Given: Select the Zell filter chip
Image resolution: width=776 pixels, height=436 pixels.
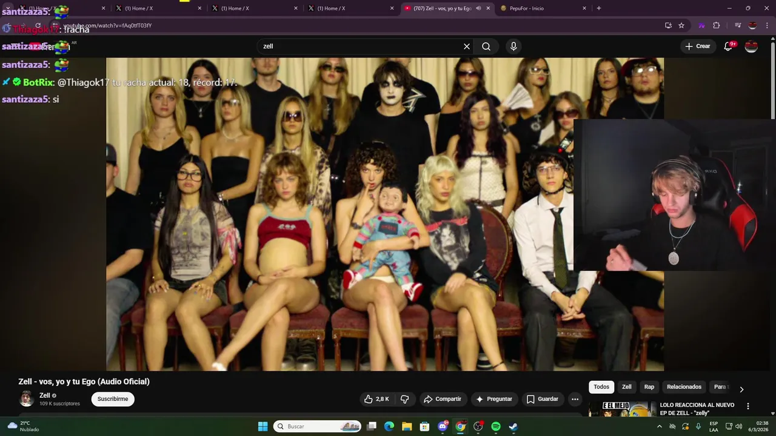Looking at the screenshot, I should (x=627, y=387).
